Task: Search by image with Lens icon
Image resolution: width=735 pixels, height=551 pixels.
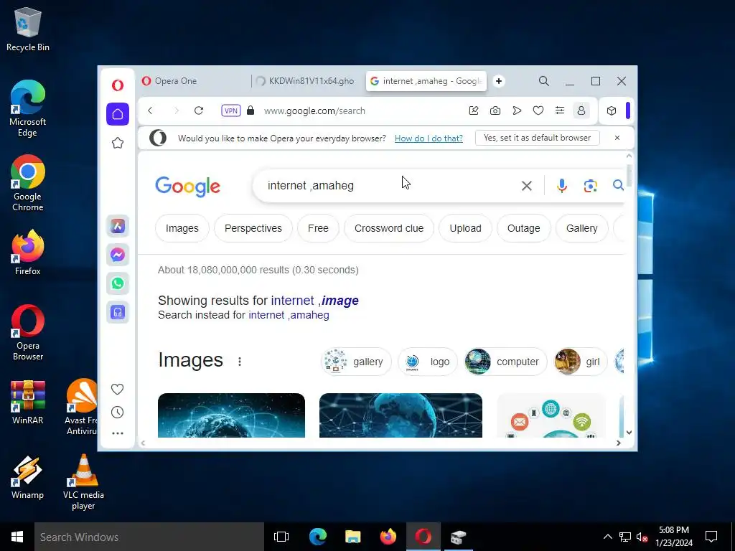Action: 590,186
